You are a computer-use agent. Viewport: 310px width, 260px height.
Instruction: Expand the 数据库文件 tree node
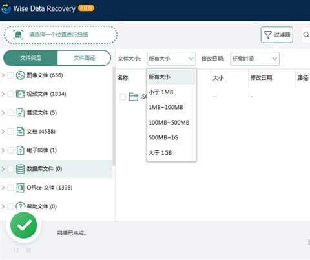click(x=3, y=169)
